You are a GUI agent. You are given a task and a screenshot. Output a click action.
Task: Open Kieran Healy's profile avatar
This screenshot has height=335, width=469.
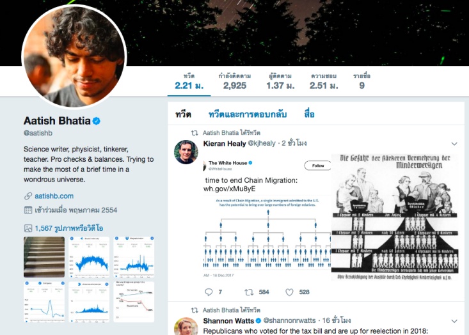pyautogui.click(x=186, y=152)
